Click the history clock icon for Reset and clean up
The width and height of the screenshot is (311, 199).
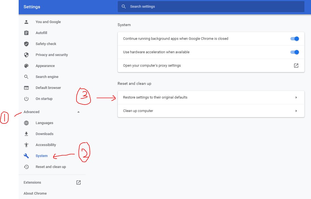(x=26, y=167)
